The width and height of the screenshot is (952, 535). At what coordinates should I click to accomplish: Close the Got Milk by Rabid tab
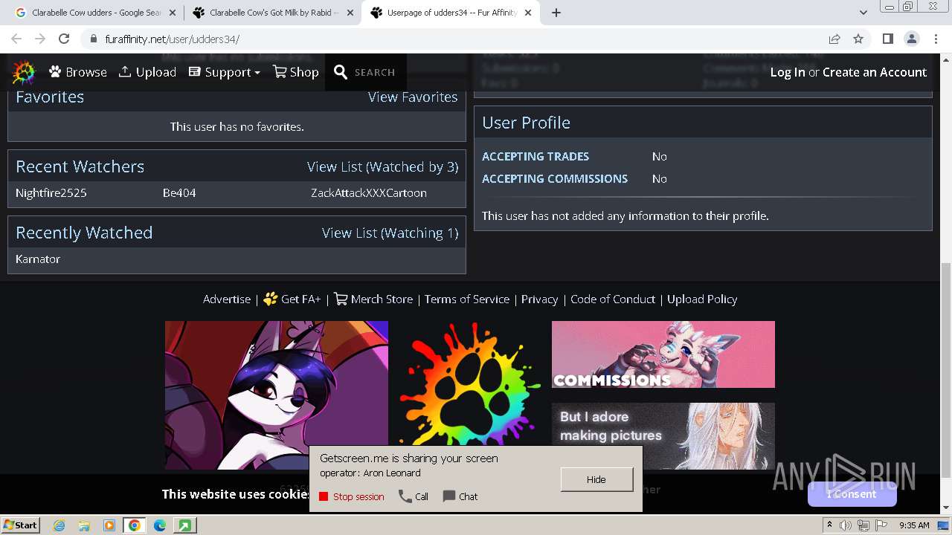tap(350, 13)
